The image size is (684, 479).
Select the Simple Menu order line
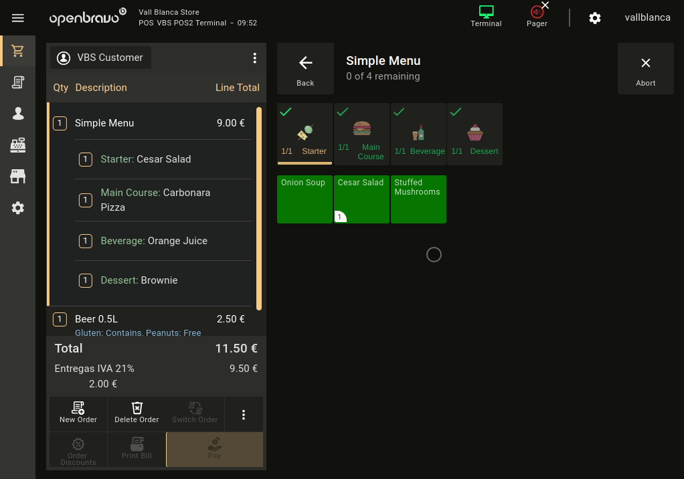pyautogui.click(x=151, y=123)
